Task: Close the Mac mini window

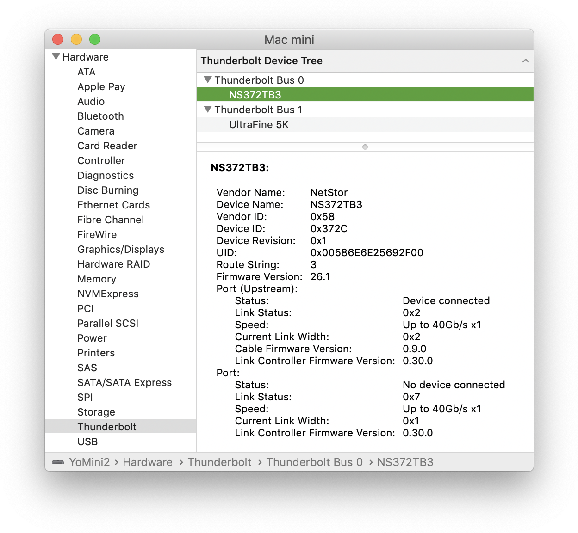Action: [x=58, y=39]
